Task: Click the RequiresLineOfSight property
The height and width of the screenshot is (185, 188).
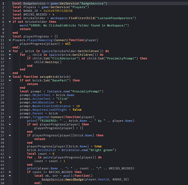Action: [x=50, y=110]
